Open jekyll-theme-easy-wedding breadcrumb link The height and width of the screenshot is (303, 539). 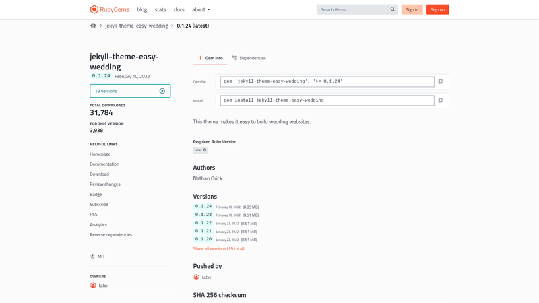coord(137,26)
